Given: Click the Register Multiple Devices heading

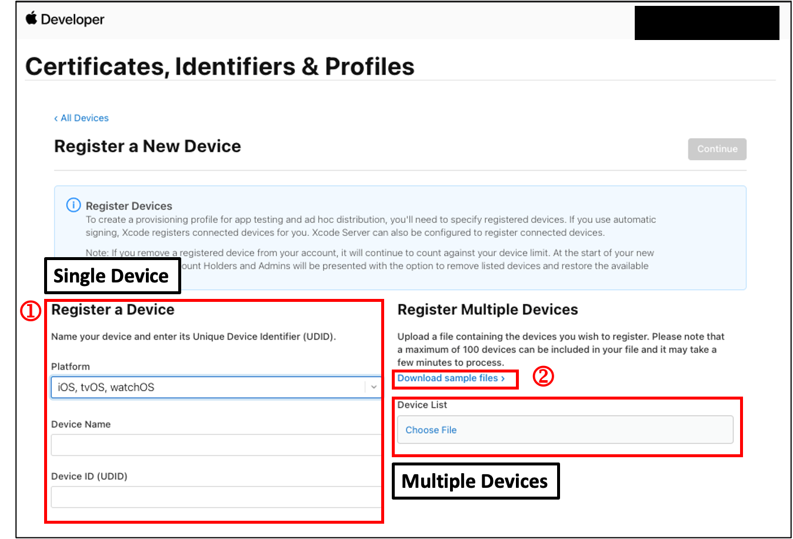Looking at the screenshot, I should tap(487, 310).
